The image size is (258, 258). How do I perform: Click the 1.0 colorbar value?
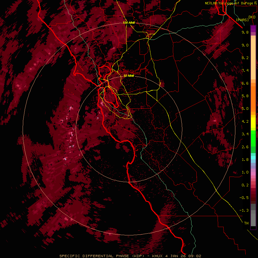point(245,172)
